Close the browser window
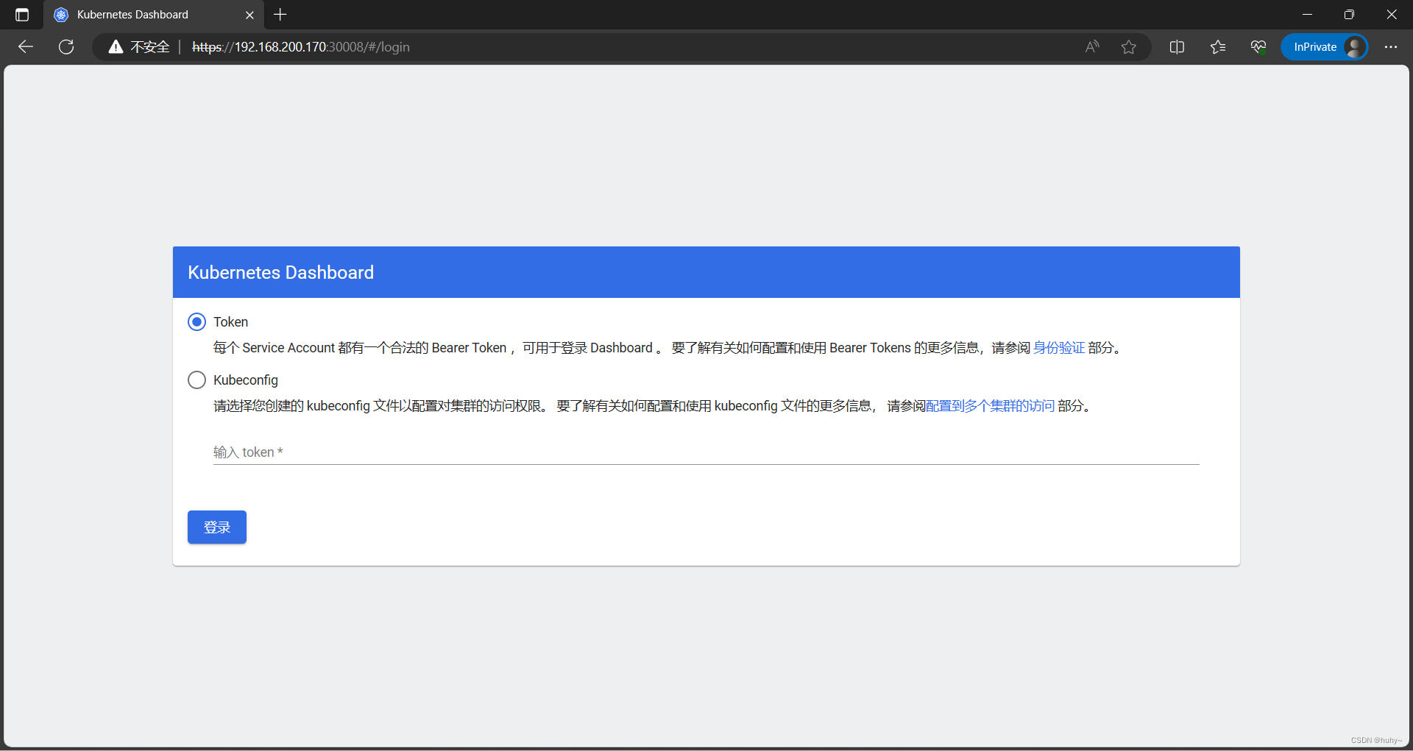The image size is (1413, 751). 1392,15
